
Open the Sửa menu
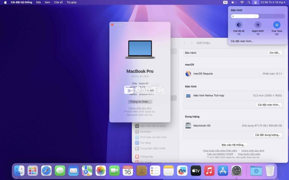tap(38, 2)
